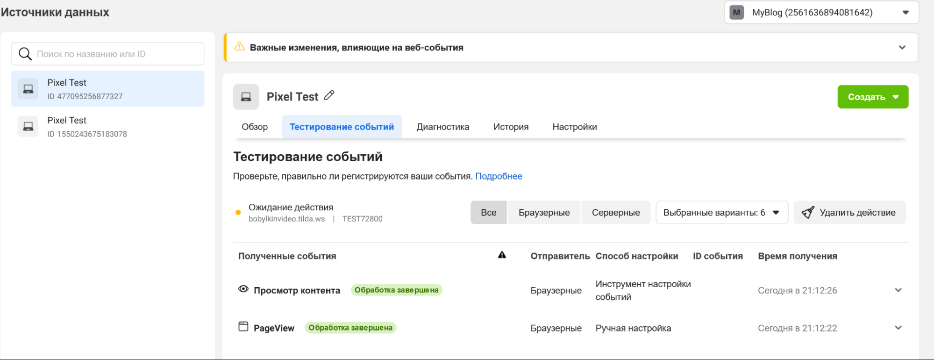Click the M avatar icon for MyBlog
Screen dimensions: 934x360
737,13
